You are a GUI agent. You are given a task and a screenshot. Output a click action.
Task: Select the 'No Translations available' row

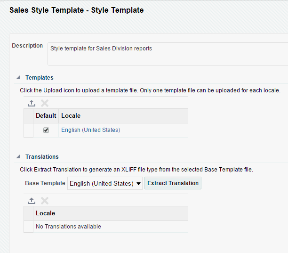tap(68, 227)
